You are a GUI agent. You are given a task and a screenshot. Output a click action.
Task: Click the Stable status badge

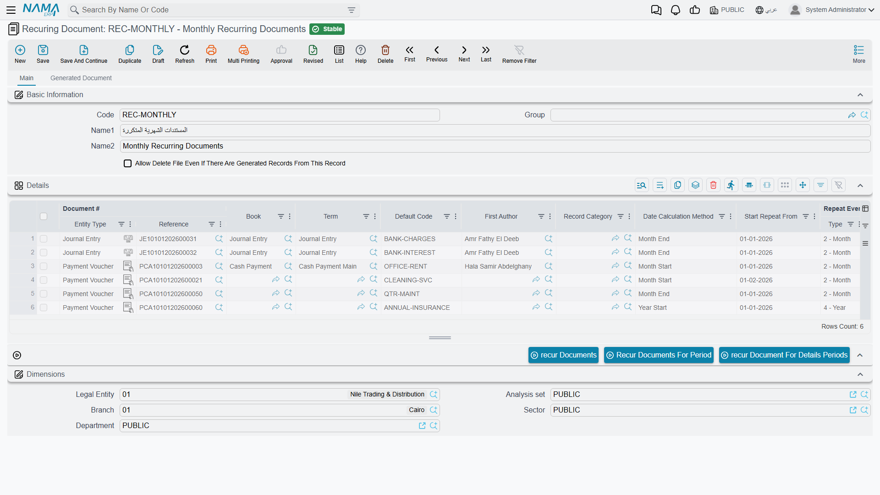click(327, 29)
